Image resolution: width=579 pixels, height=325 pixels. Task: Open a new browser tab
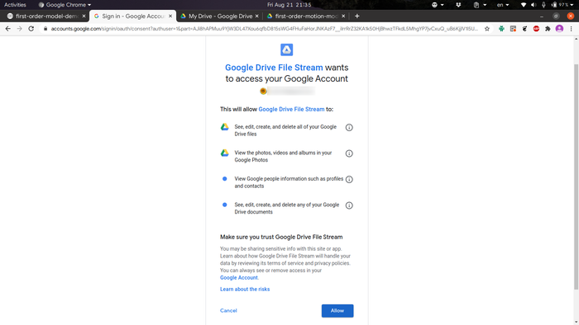click(356, 16)
